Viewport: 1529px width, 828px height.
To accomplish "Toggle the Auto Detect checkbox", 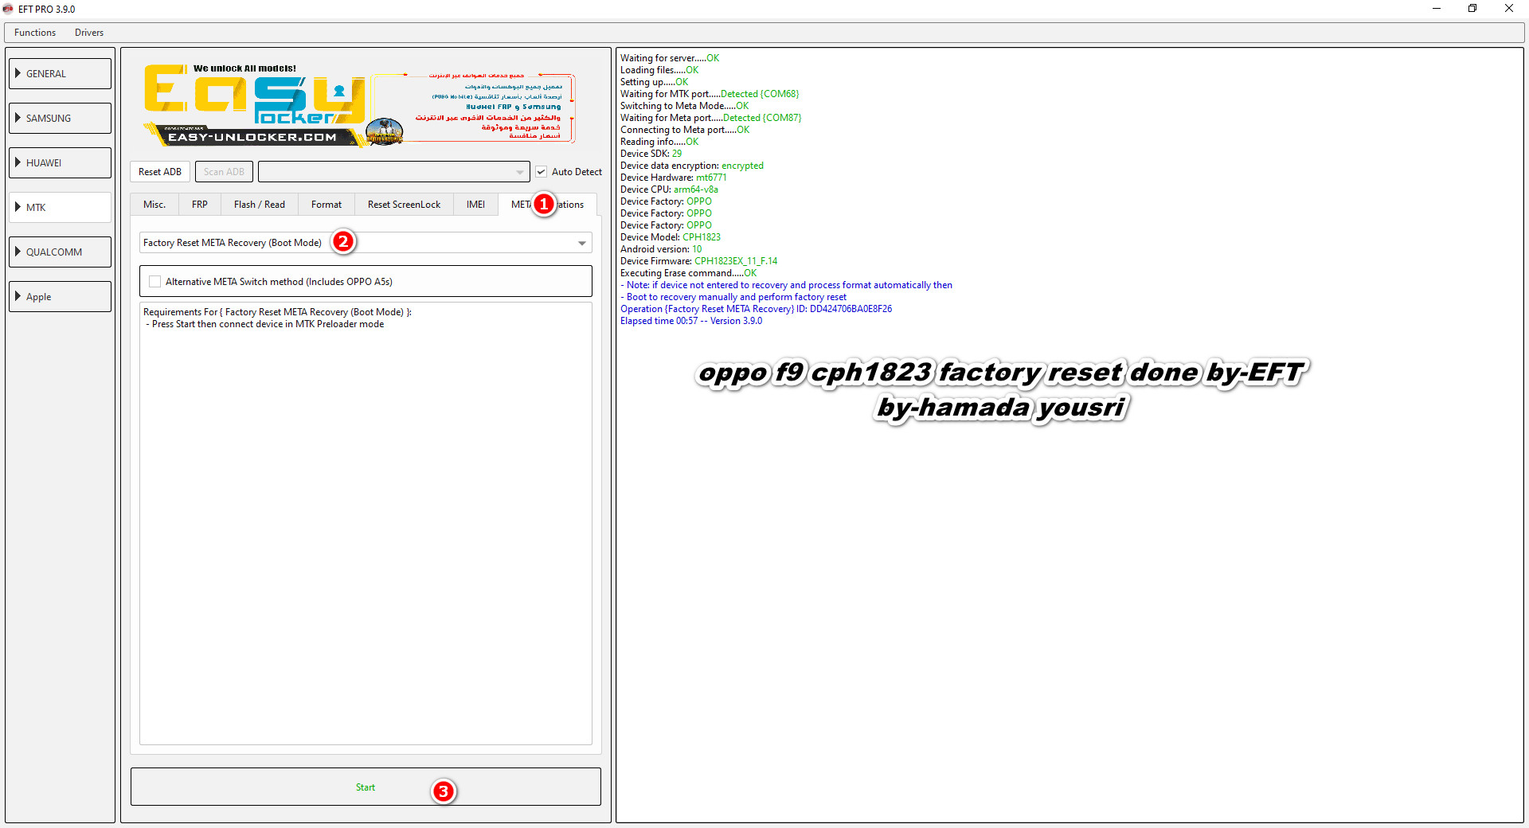I will pyautogui.click(x=542, y=172).
